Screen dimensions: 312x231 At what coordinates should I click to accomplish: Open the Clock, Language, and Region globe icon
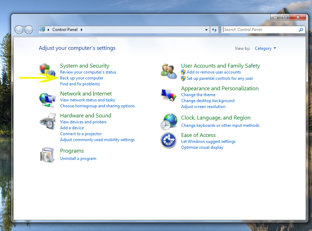169,122
